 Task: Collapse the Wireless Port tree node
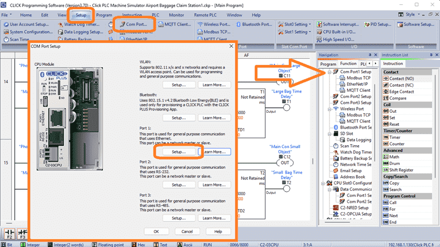point(329,108)
